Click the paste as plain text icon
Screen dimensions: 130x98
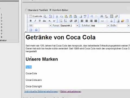pyautogui.click(x=70, y=16)
